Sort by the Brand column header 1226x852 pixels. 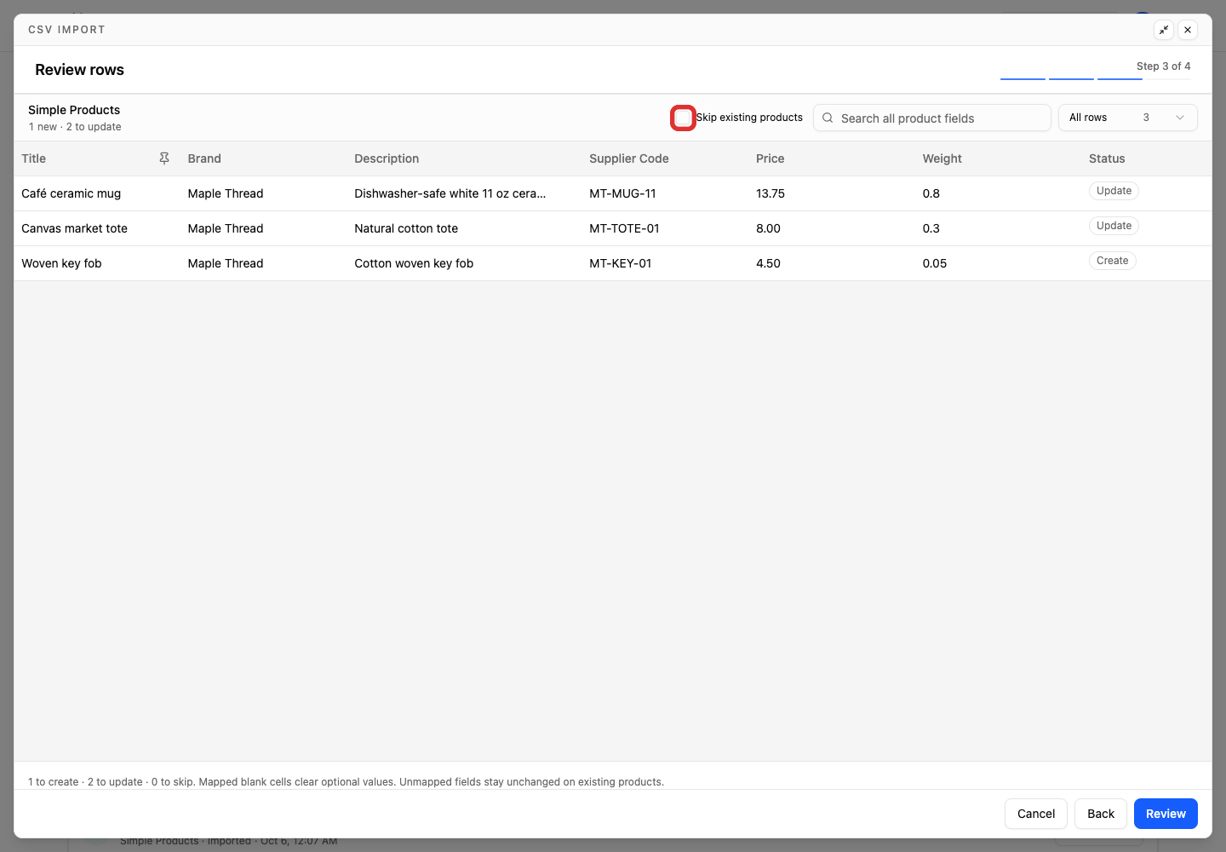pyautogui.click(x=204, y=158)
